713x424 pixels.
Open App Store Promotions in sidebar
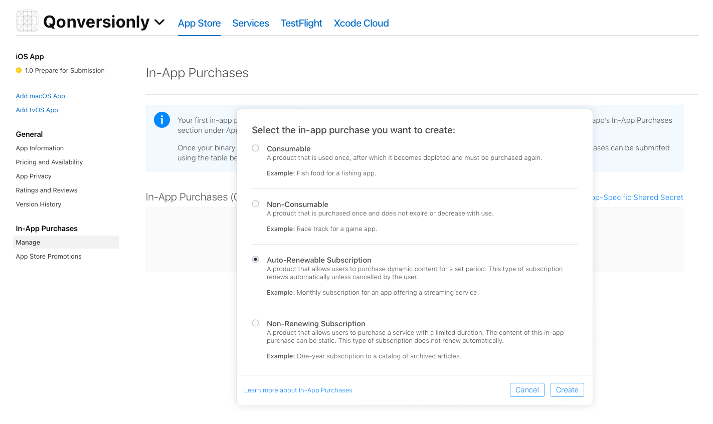pos(49,256)
